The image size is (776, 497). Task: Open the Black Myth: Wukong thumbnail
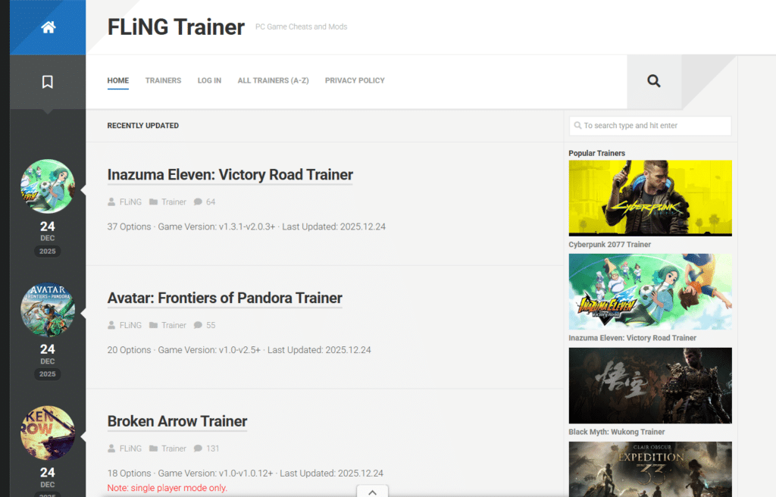pos(650,386)
